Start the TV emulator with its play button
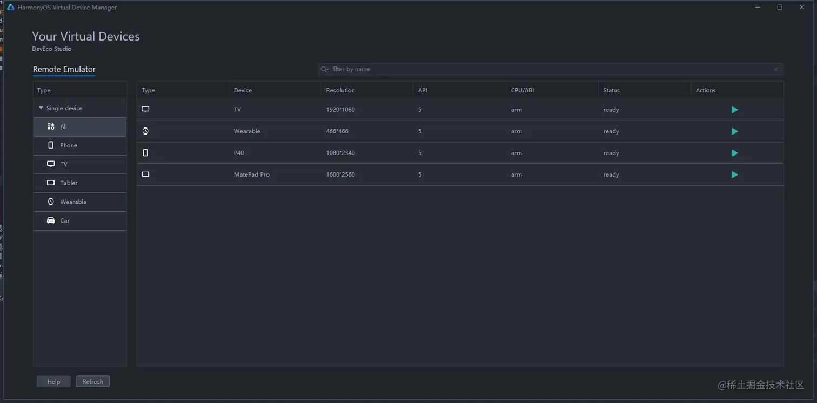 point(734,110)
